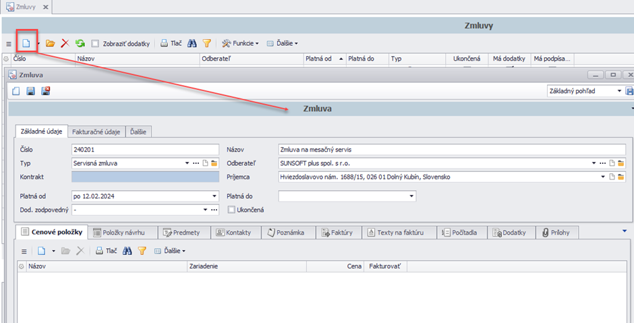The image size is (634, 323).
Task: Click the Názov field with contract name
Action: point(451,150)
